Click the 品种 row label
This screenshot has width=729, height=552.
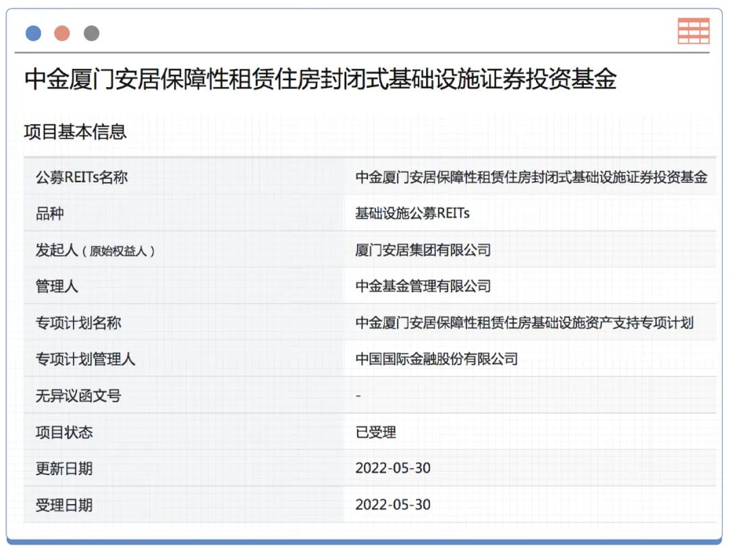point(49,213)
